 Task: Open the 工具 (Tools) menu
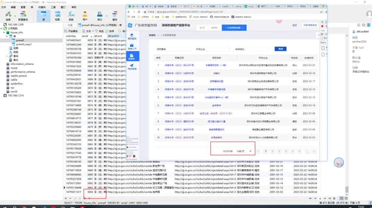53,7
